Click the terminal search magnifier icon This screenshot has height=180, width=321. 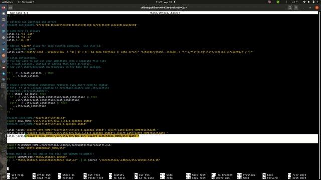click(x=290, y=8)
